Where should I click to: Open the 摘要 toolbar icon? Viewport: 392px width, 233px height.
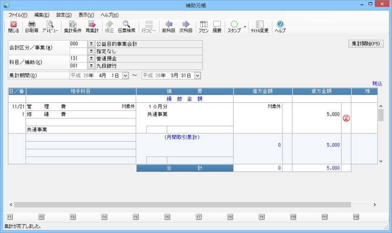tap(217, 26)
